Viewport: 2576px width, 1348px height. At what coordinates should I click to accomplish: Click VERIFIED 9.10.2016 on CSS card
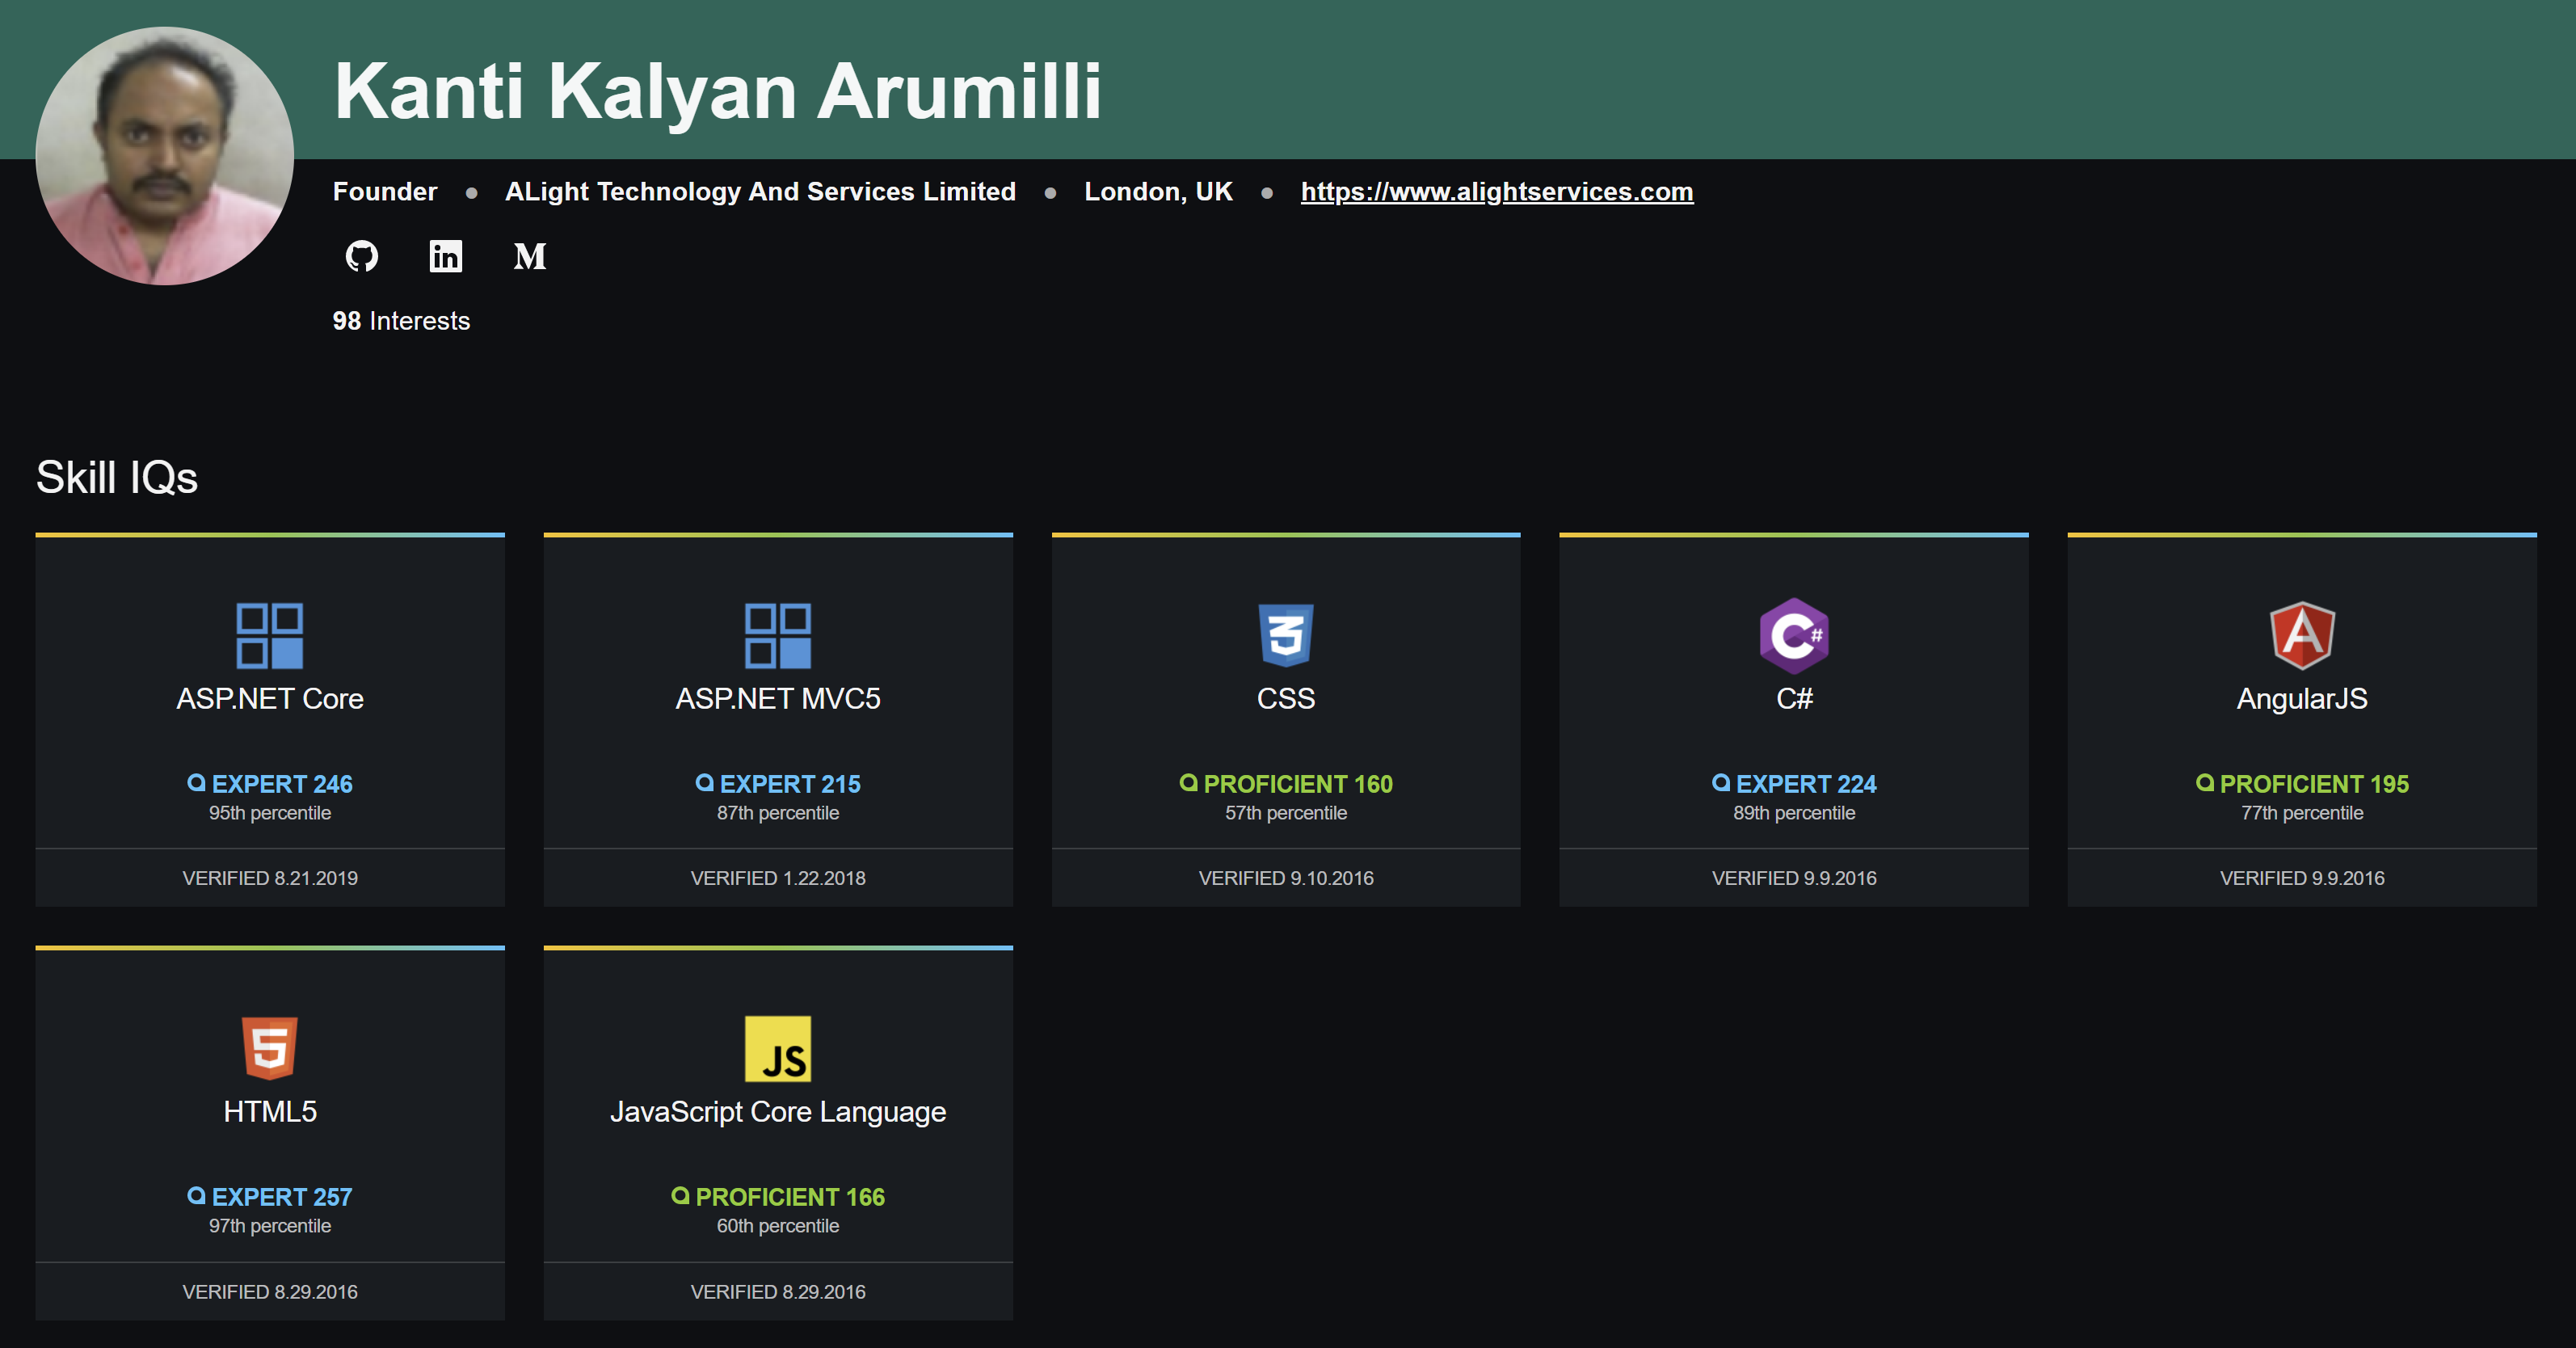(x=1286, y=878)
